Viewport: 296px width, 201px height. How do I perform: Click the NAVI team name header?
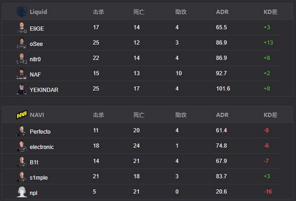[37, 115]
